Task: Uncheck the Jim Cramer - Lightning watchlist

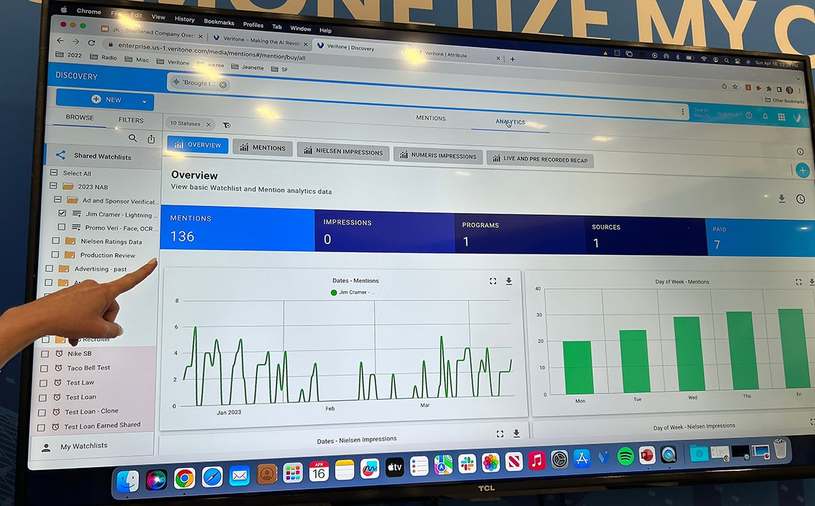Action: 62,213
